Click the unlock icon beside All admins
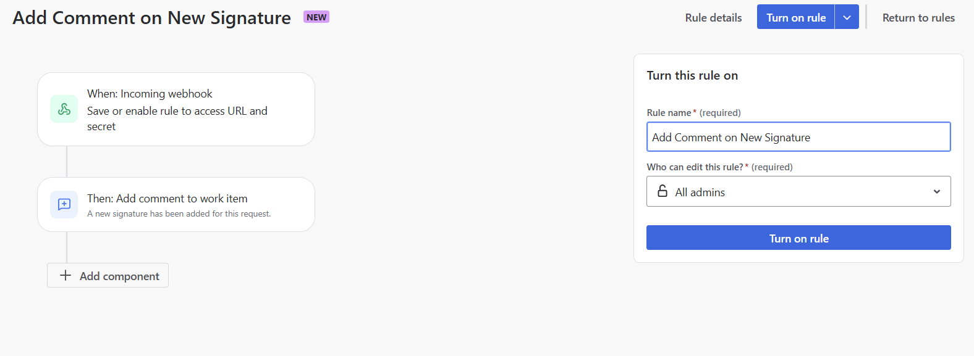Viewport: 974px width, 356px height. [x=663, y=191]
